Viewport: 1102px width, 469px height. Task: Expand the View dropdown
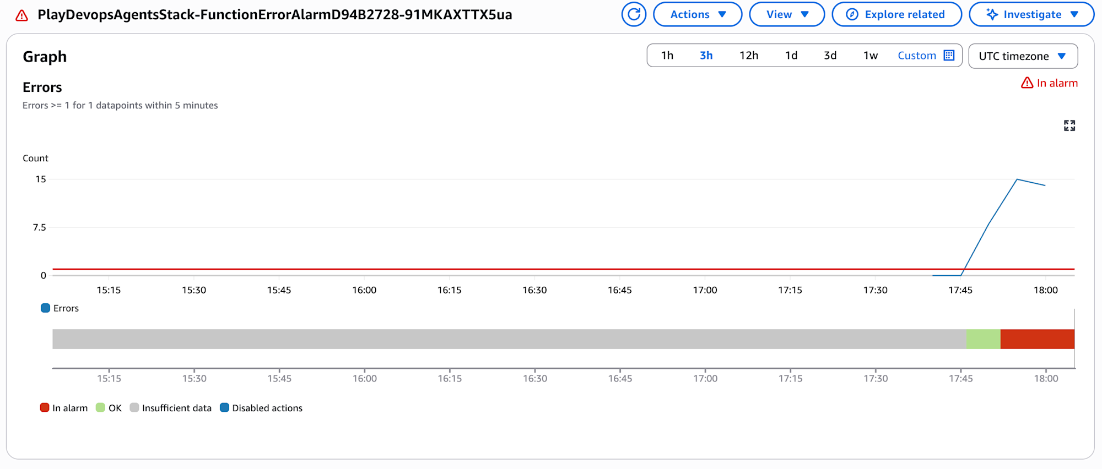click(786, 15)
